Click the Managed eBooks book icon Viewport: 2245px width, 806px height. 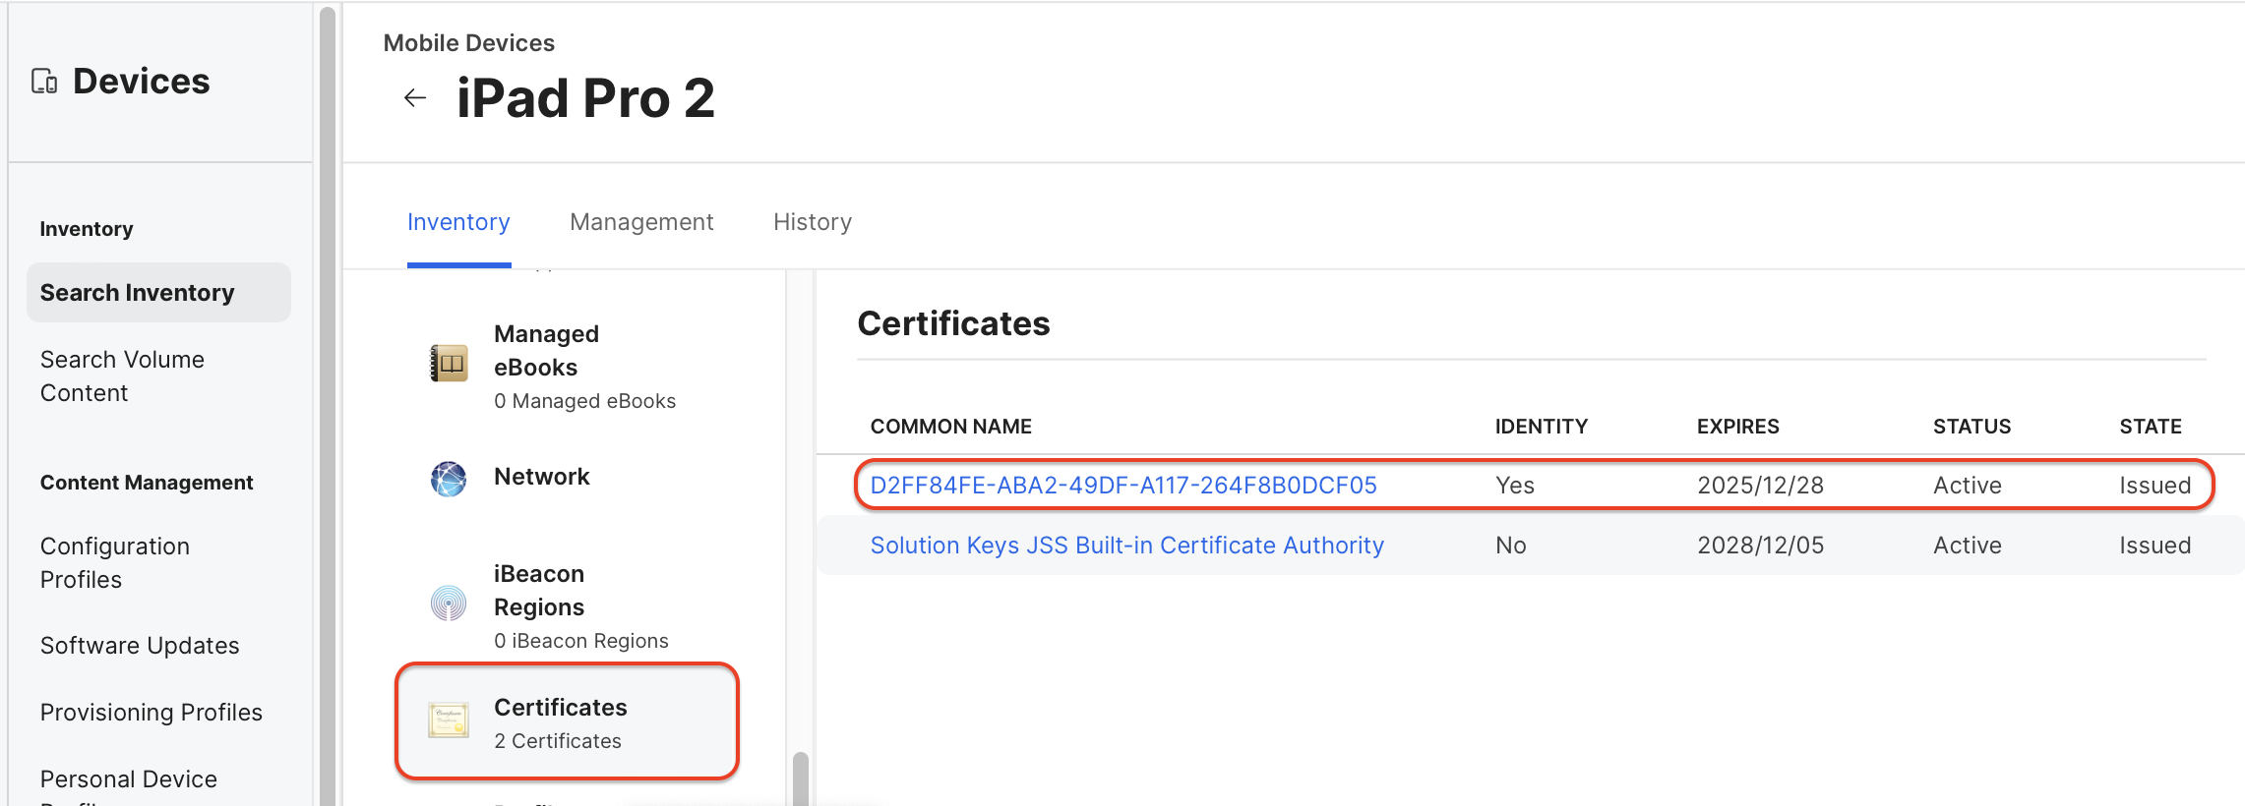click(x=449, y=364)
